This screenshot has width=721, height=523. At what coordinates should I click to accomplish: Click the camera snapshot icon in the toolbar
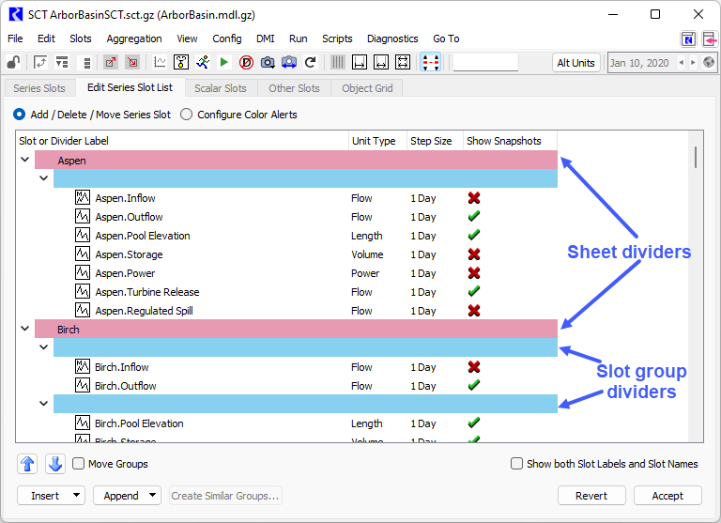click(x=268, y=63)
